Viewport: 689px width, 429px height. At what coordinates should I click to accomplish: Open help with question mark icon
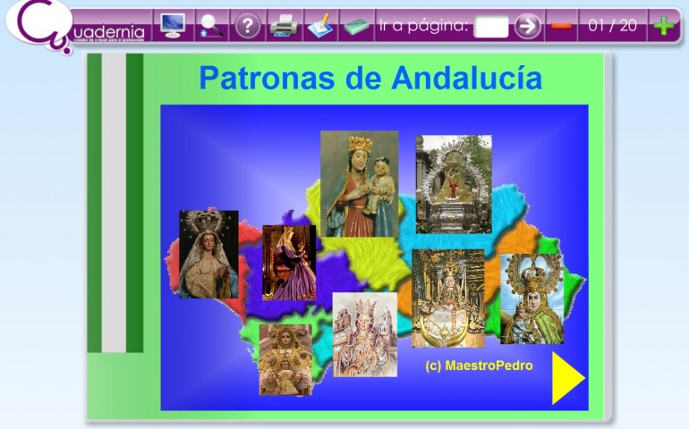tap(247, 25)
